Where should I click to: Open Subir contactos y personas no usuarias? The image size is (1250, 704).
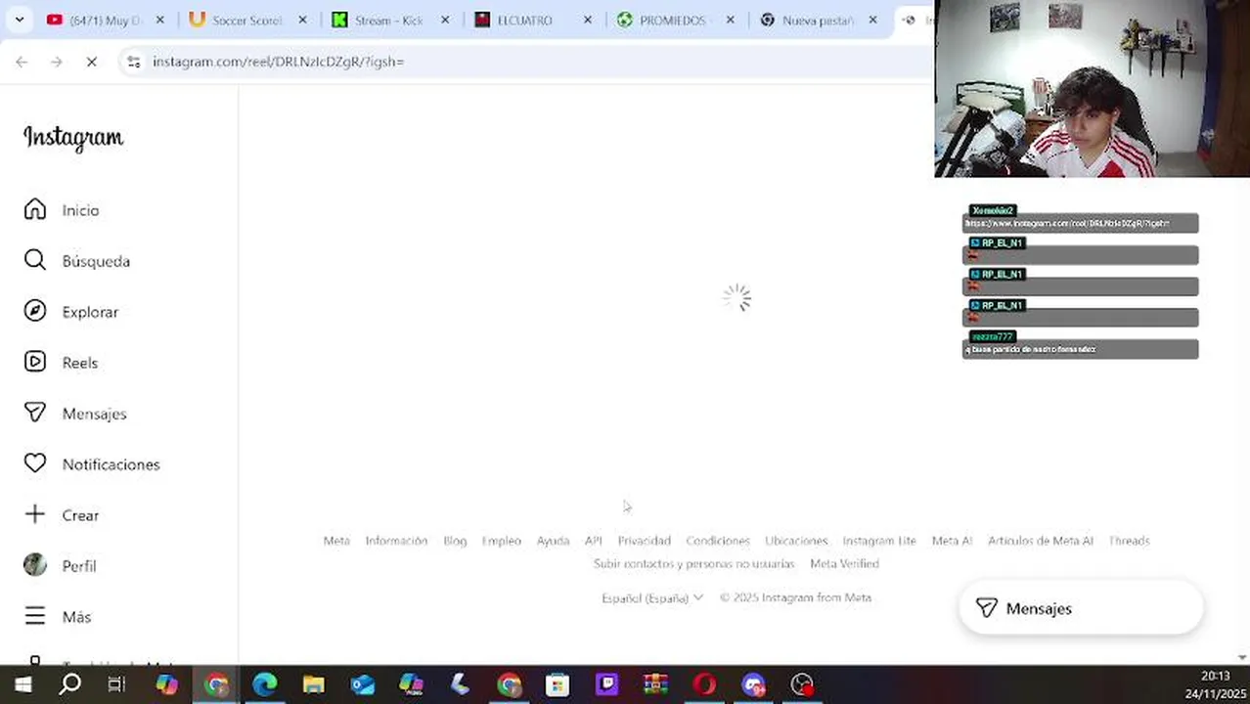coord(694,564)
